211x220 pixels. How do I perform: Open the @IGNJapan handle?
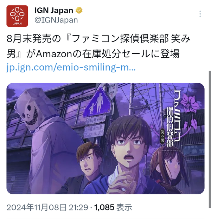pos(56,20)
